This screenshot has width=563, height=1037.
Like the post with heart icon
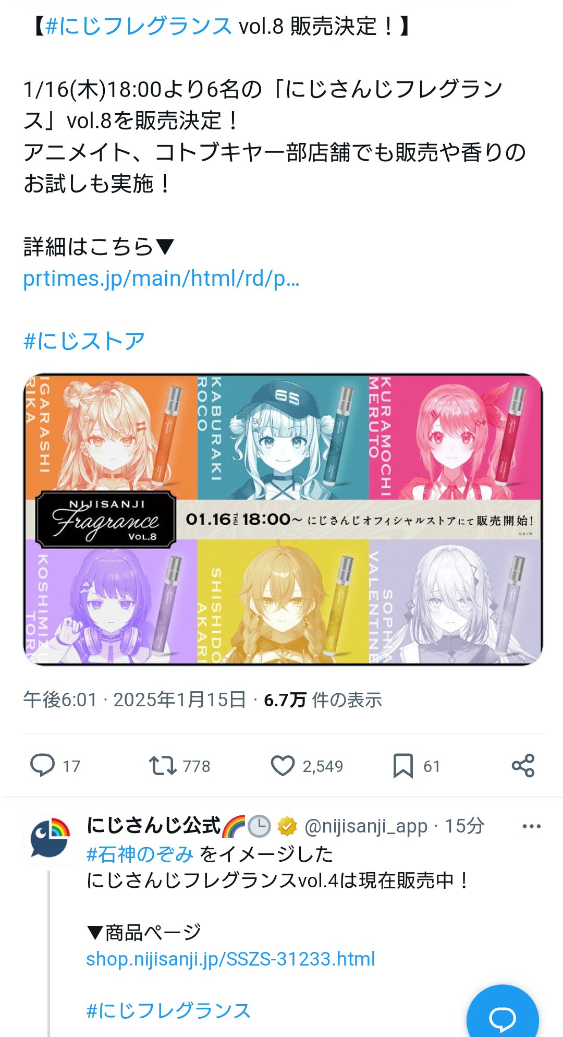click(283, 766)
